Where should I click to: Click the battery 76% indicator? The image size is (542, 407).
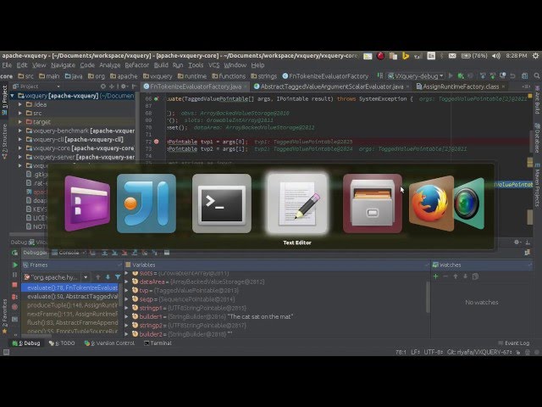tap(474, 55)
